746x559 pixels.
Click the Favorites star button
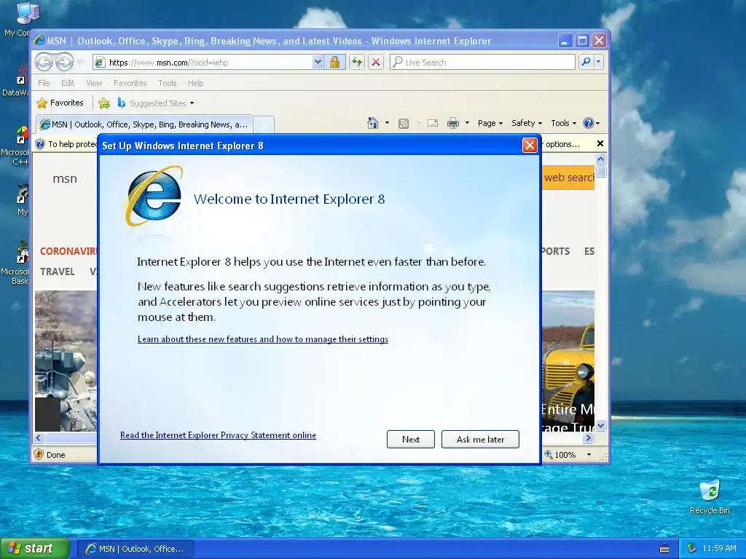60,103
